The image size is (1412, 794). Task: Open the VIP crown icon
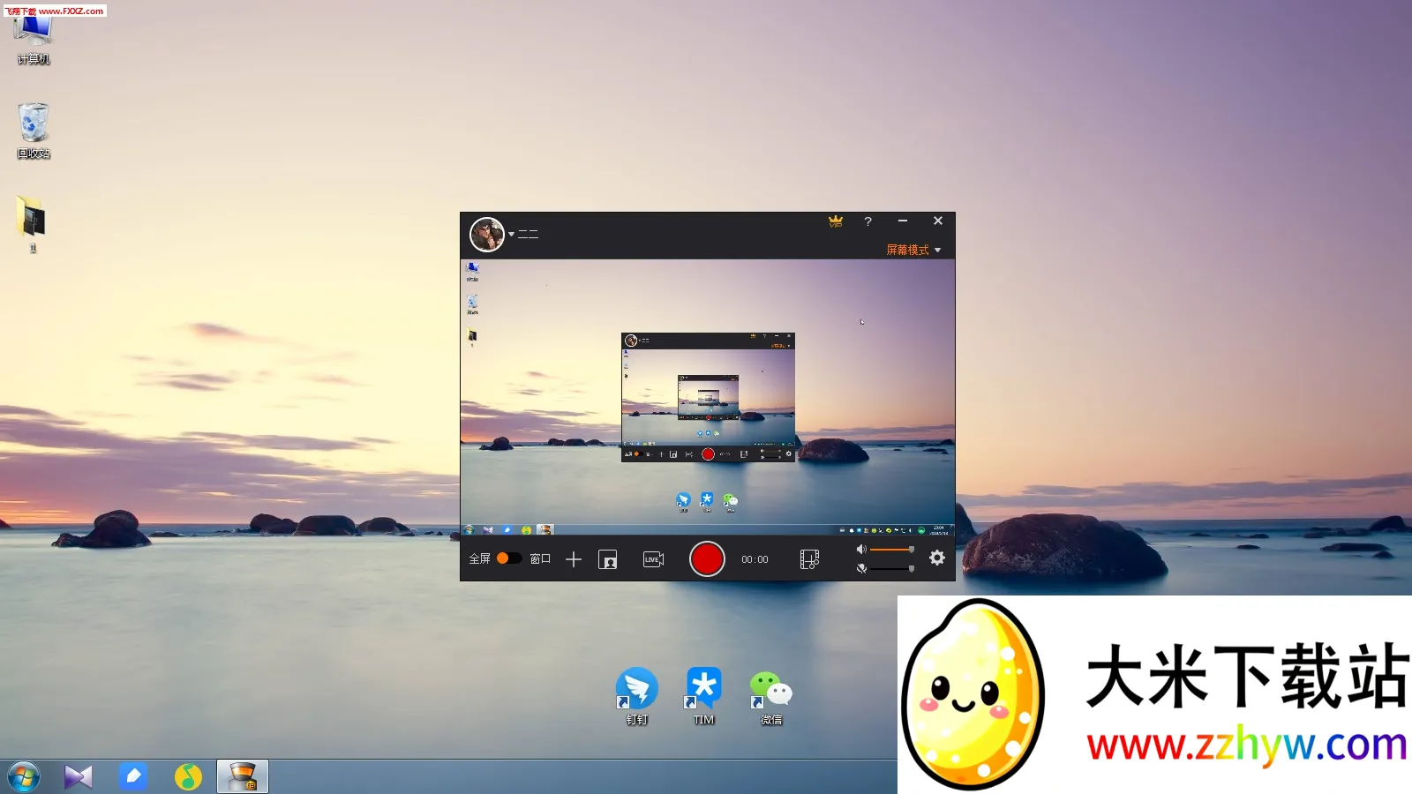click(835, 221)
